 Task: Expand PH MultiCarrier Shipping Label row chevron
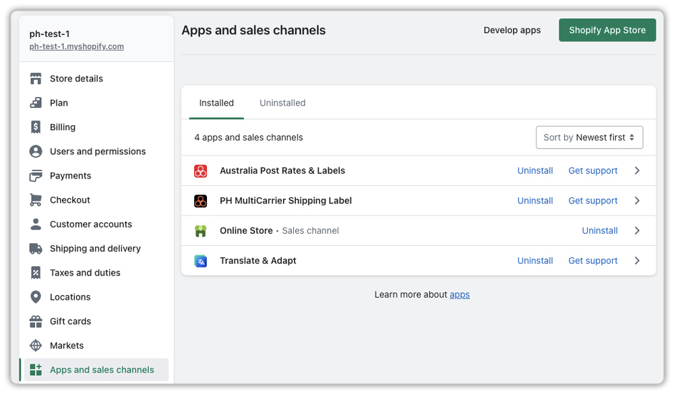pyautogui.click(x=637, y=201)
